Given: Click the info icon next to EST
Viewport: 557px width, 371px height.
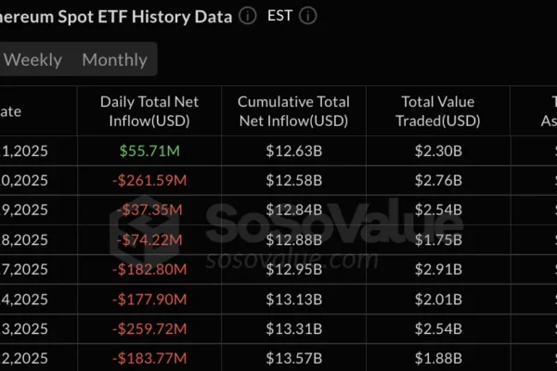Looking at the screenshot, I should coord(307,16).
